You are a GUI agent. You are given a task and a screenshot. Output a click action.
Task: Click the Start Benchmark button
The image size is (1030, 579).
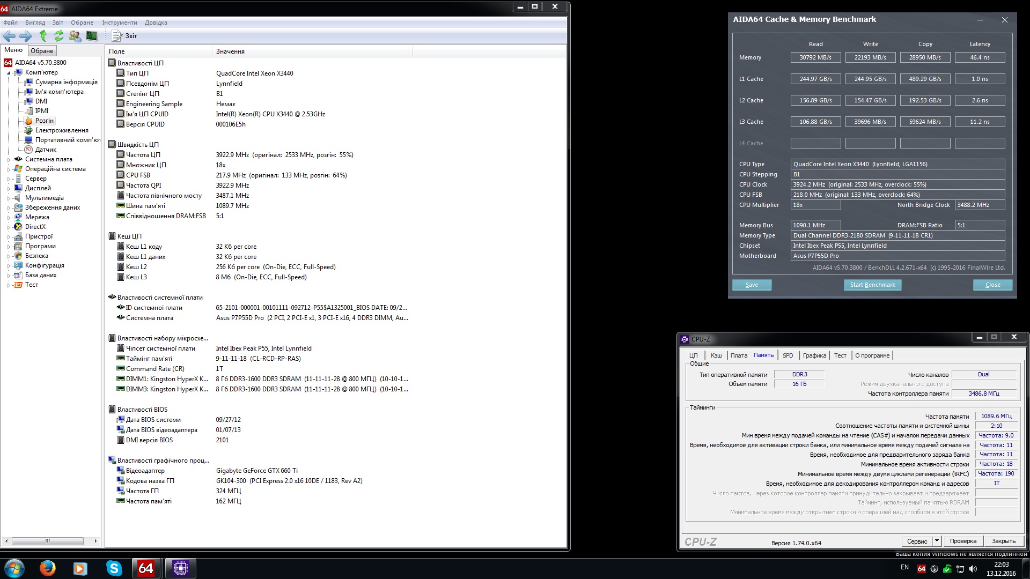tap(872, 285)
